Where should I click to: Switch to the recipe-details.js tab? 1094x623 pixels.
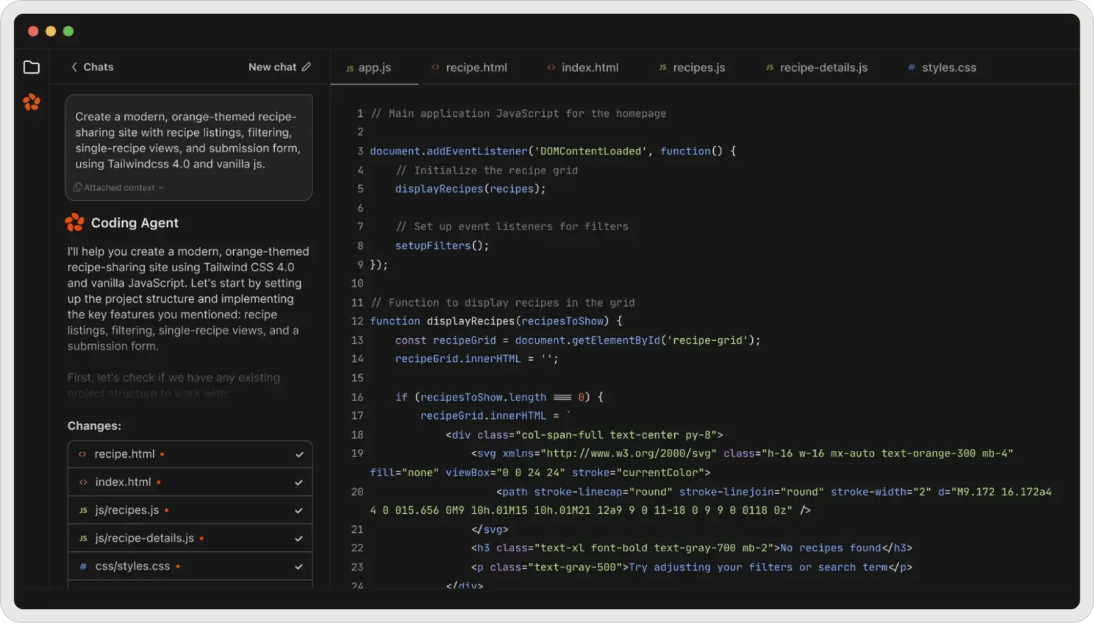(x=824, y=68)
